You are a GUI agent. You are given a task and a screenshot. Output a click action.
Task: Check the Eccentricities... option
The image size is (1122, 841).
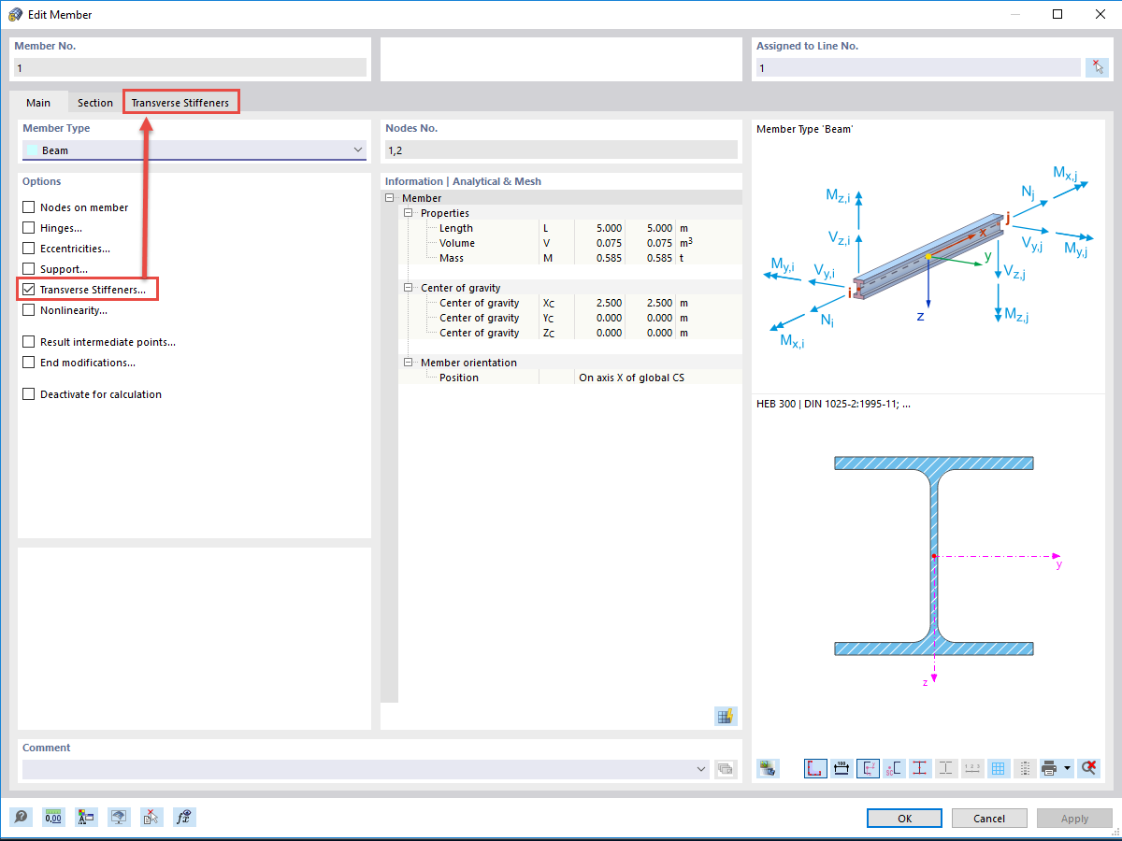point(29,249)
